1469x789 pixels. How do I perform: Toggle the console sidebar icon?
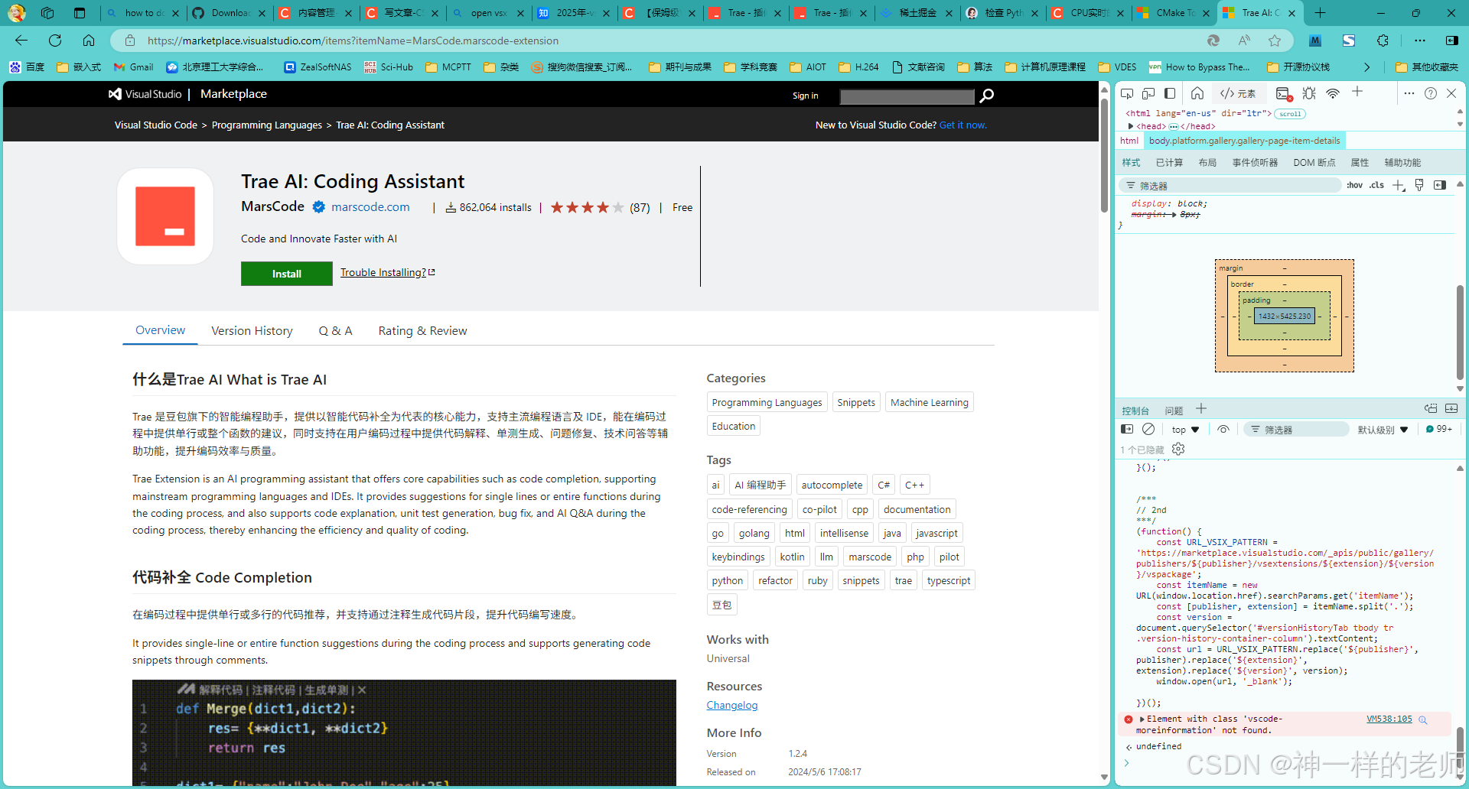[1127, 430]
